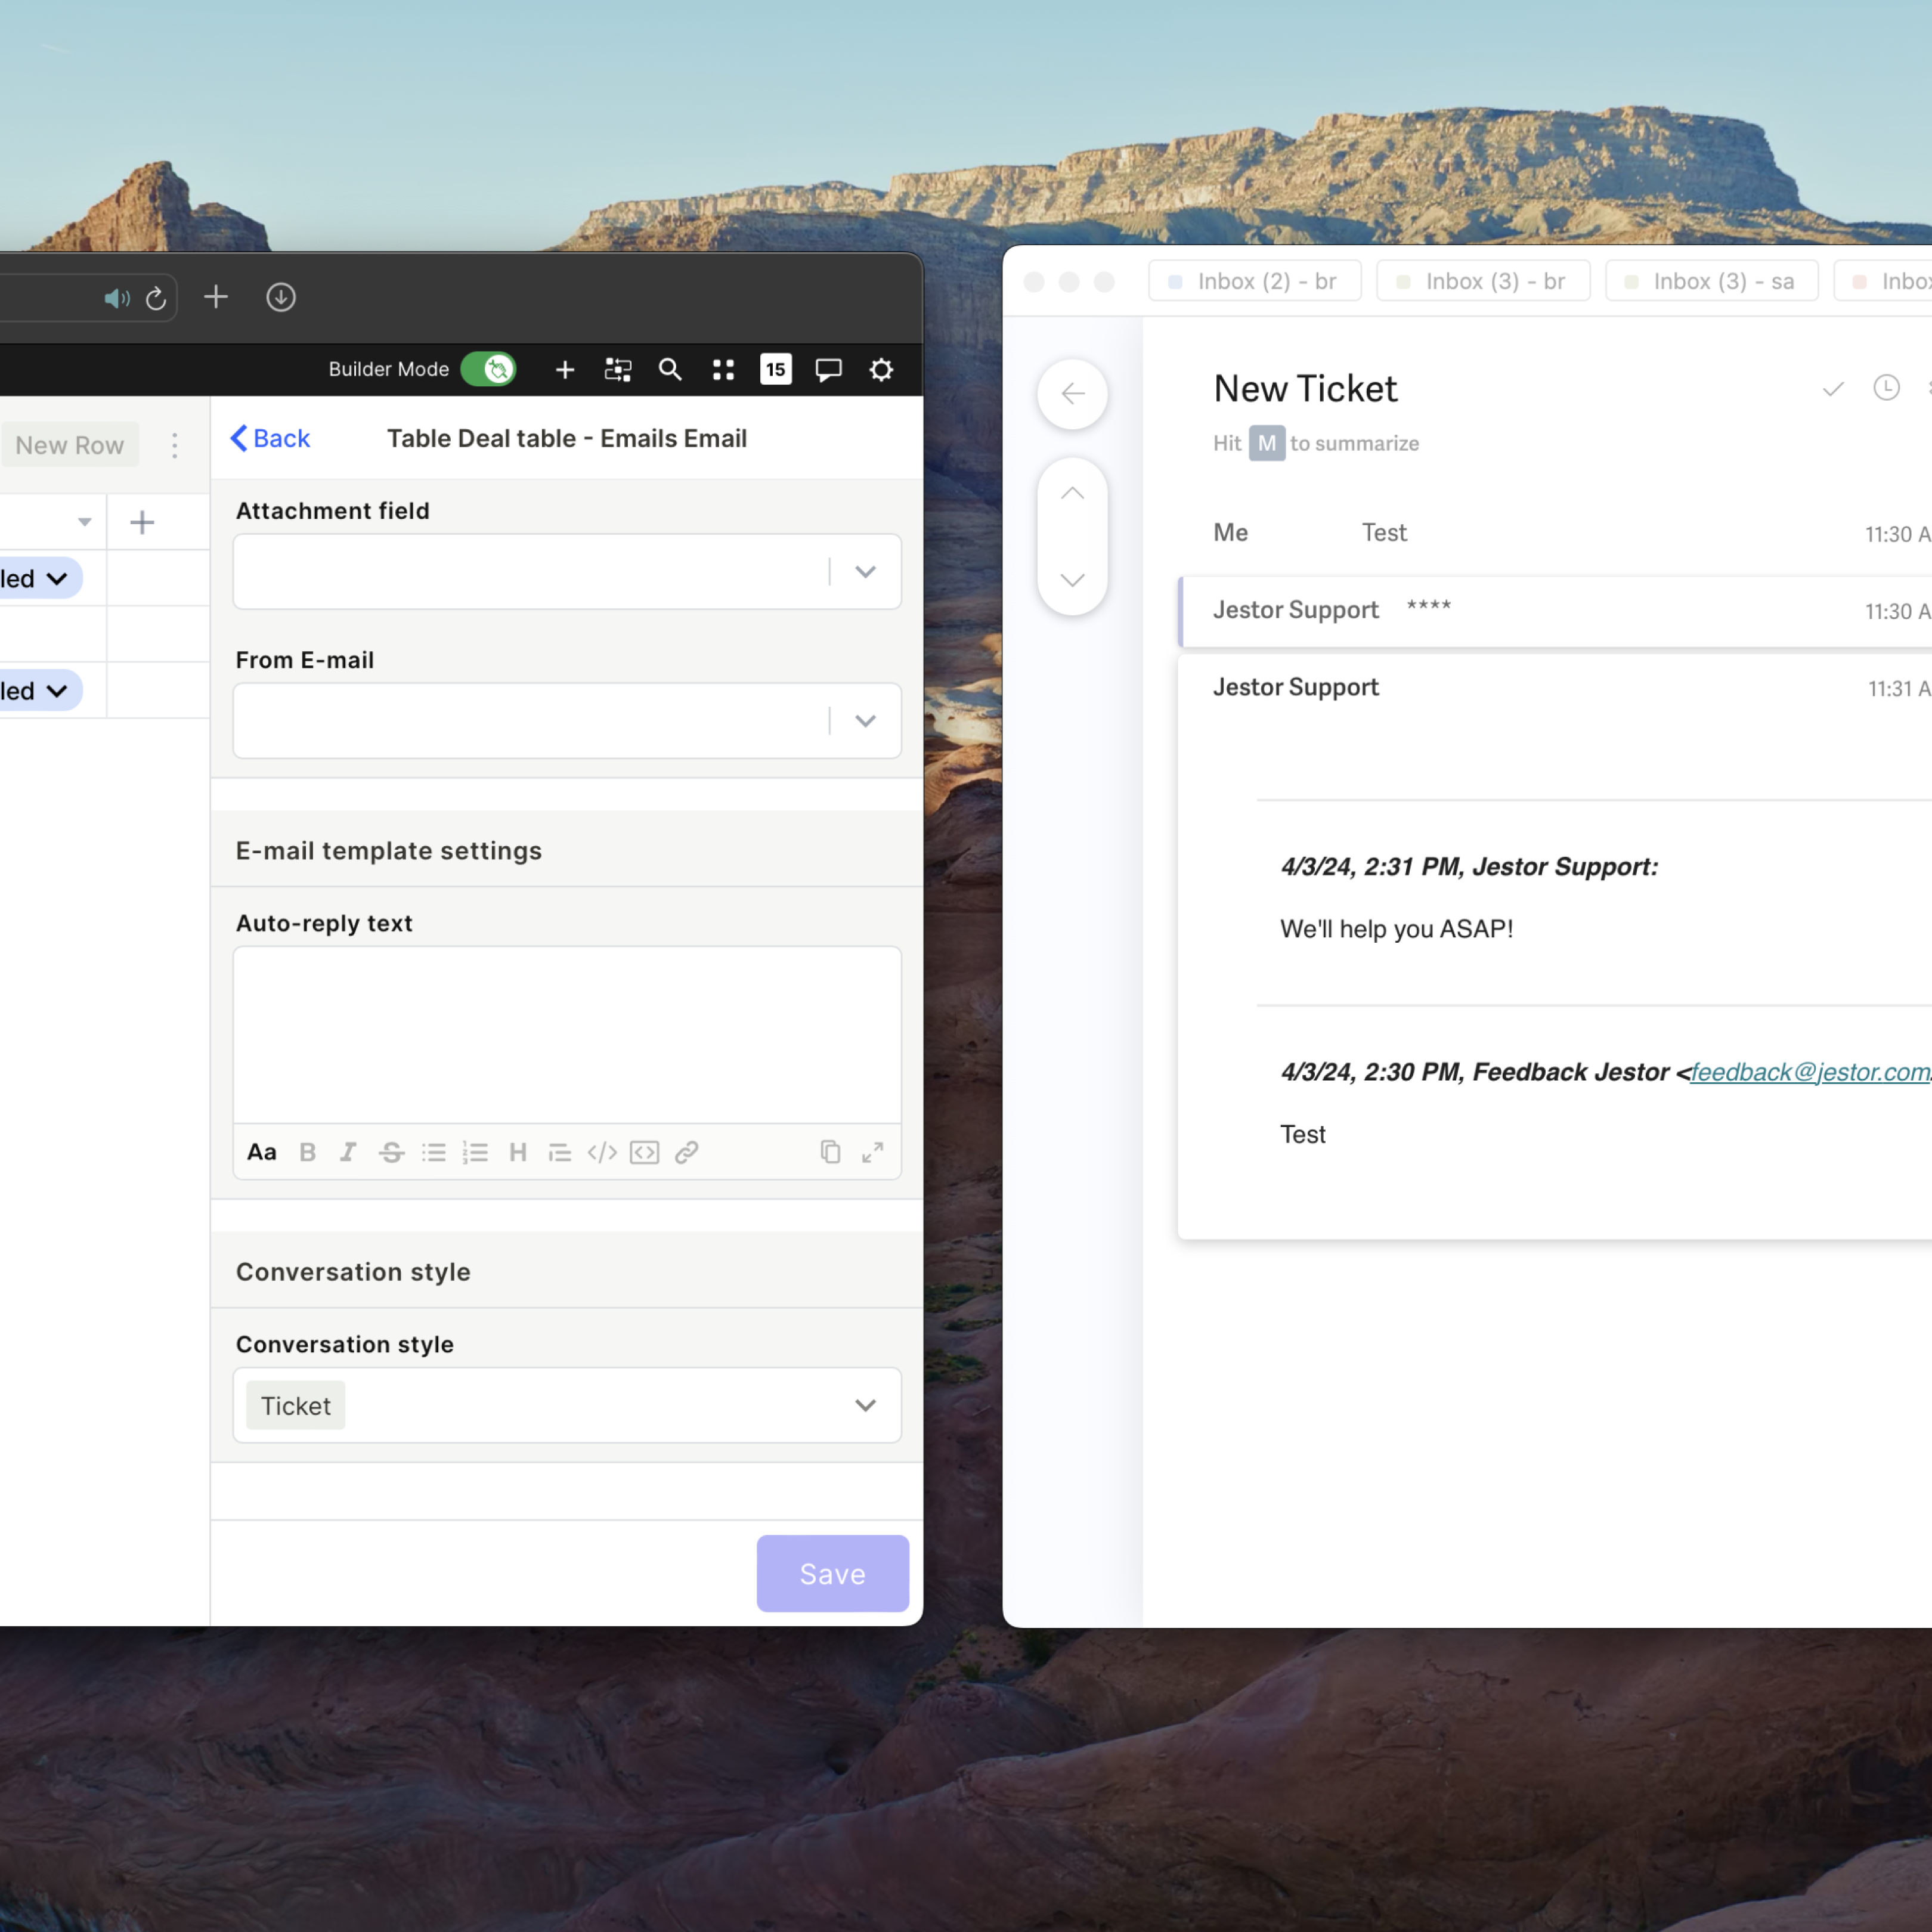Viewport: 1932px width, 1932px height.
Task: Open settings gear in Jestor toolbar
Action: [881, 370]
